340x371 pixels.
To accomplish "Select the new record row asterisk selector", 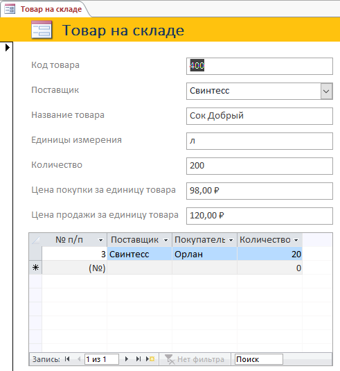I will click(36, 268).
